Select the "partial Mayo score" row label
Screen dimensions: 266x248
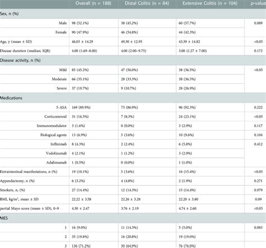(x=29, y=208)
